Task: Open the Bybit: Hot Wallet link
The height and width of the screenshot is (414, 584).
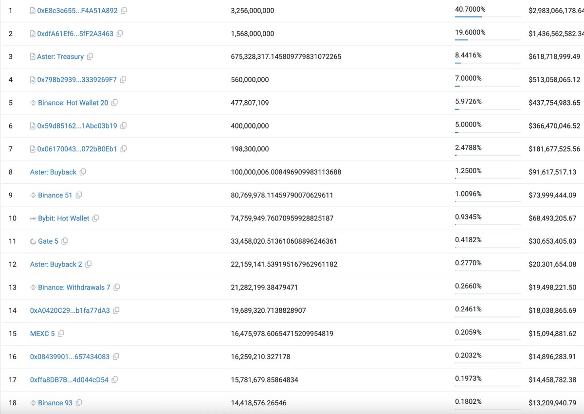Action: pos(64,218)
